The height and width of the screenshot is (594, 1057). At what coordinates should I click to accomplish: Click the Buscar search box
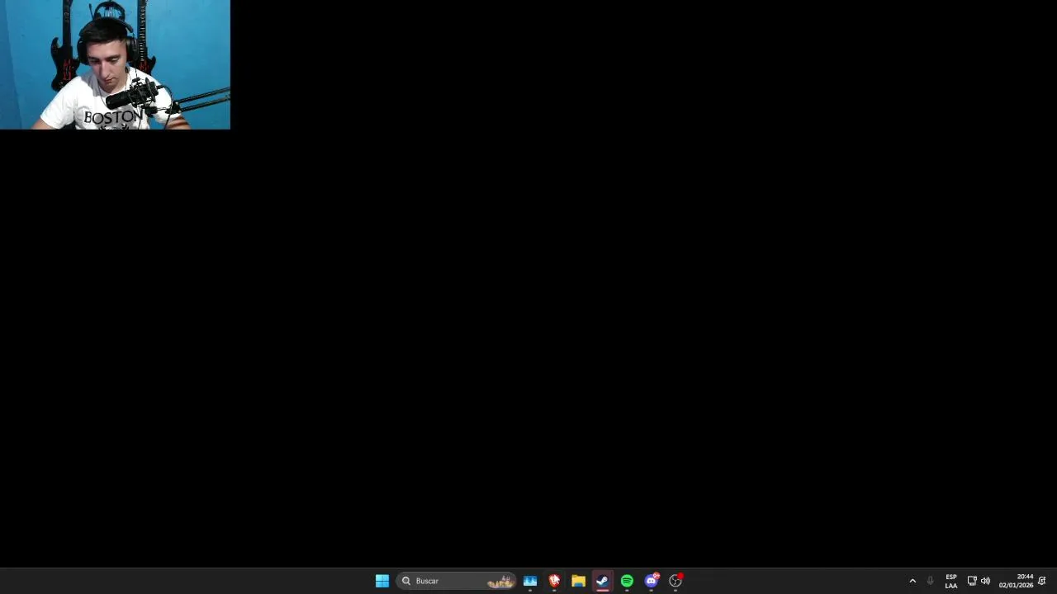457,581
